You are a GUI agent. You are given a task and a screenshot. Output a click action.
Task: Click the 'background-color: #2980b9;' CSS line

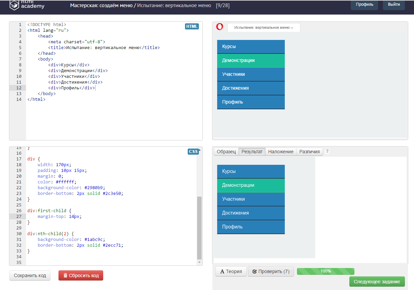point(71,188)
